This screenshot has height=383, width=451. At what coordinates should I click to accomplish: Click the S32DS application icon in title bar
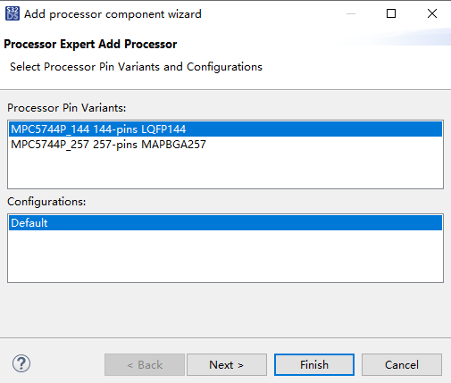coord(13,13)
